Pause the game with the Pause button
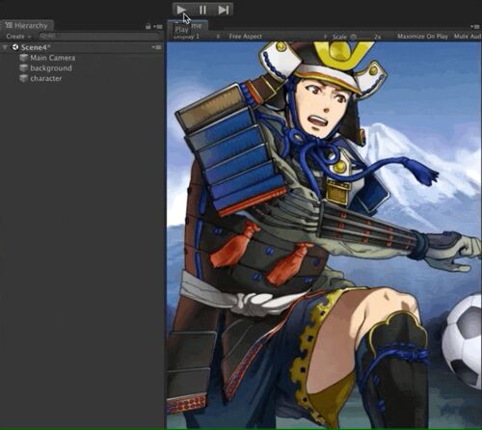The height and width of the screenshot is (430, 482). pos(202,10)
